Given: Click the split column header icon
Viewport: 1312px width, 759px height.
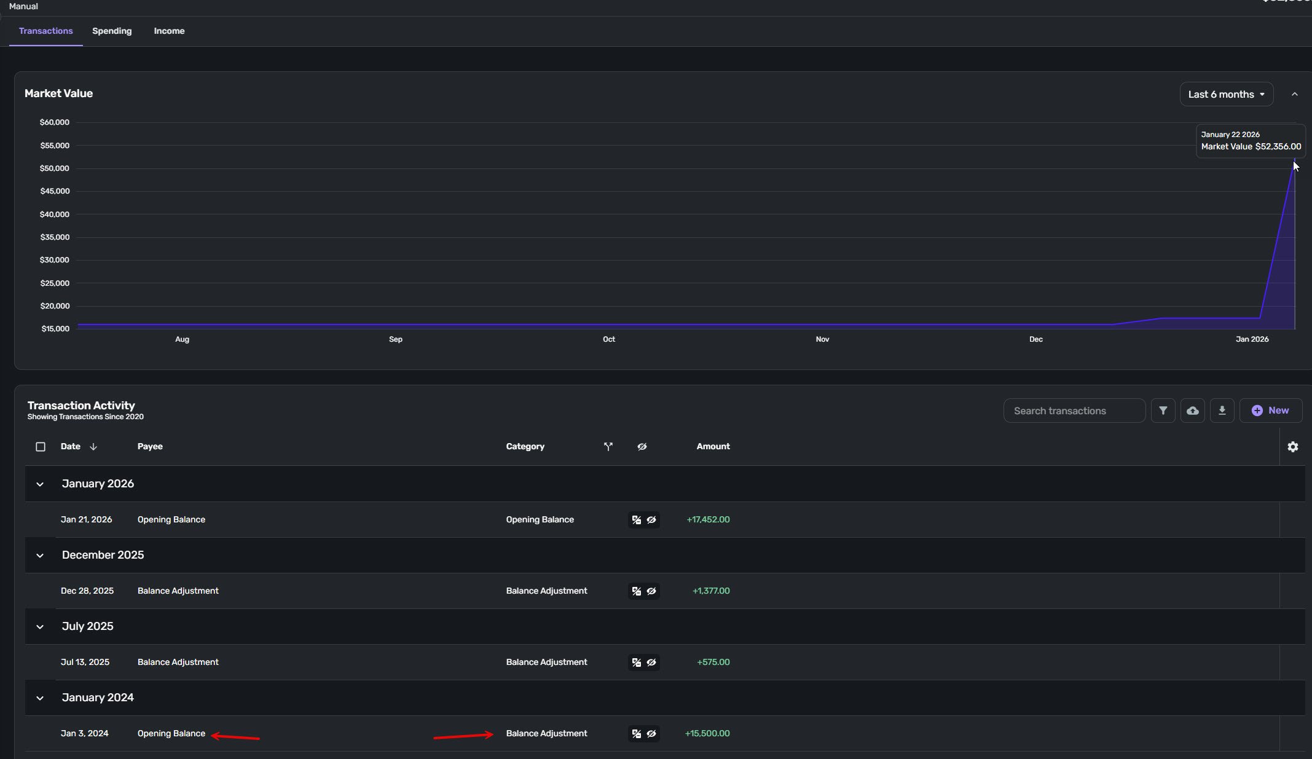Looking at the screenshot, I should [608, 447].
